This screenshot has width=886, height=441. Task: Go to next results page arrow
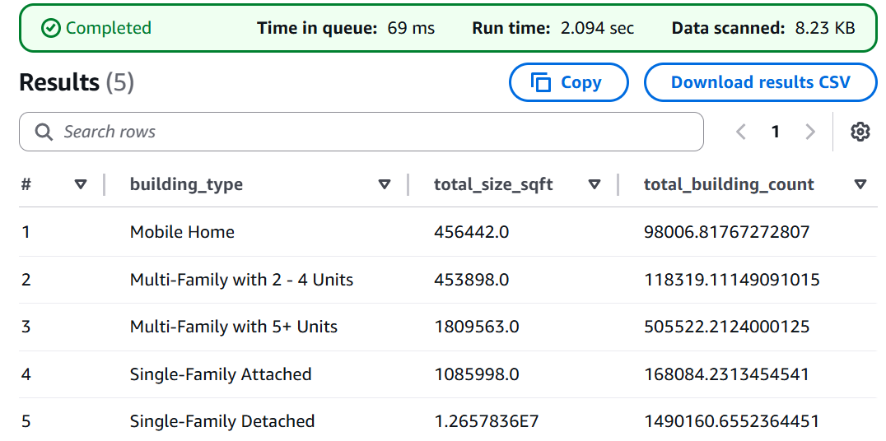coord(810,132)
